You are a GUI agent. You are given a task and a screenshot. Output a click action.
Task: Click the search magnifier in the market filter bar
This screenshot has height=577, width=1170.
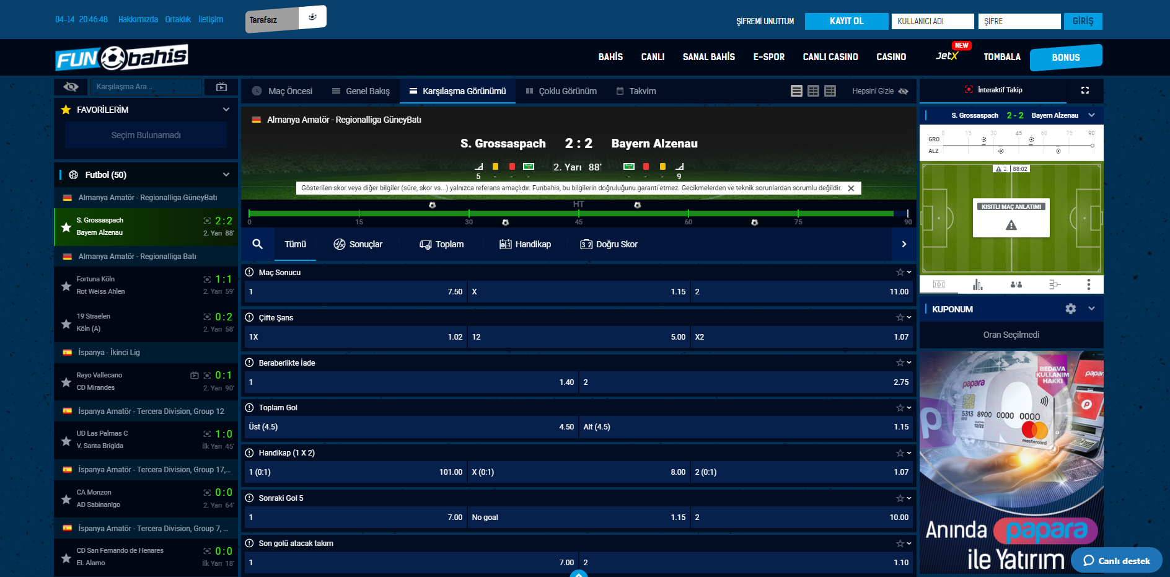coord(257,244)
